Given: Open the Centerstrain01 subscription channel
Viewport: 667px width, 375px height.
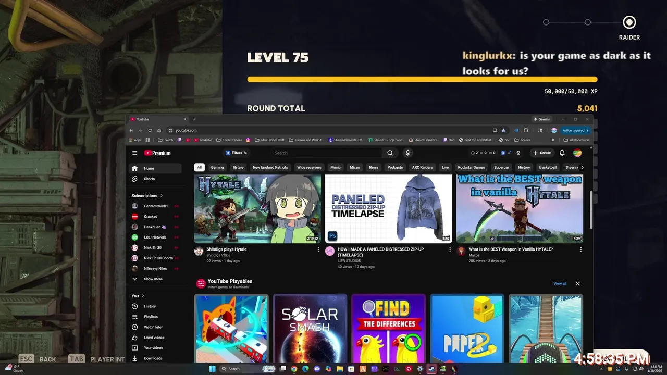Looking at the screenshot, I should (155, 206).
